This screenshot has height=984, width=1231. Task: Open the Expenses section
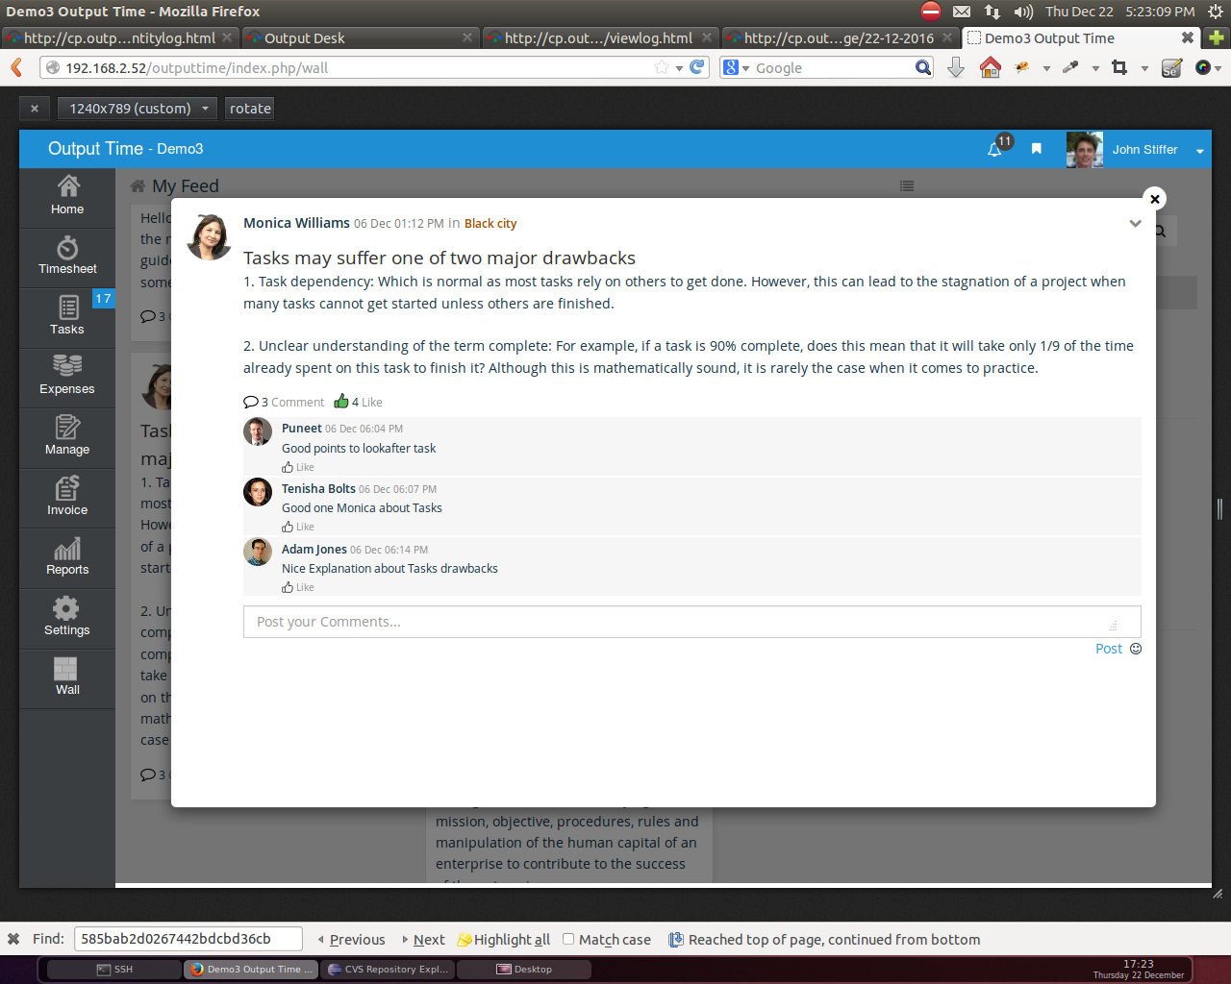(66, 378)
